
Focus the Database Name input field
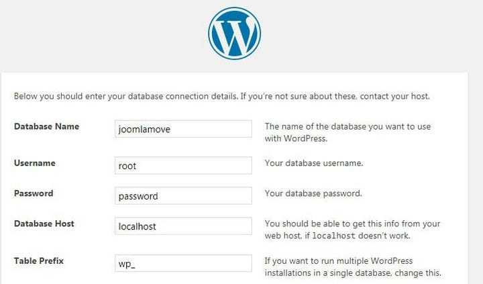(183, 129)
